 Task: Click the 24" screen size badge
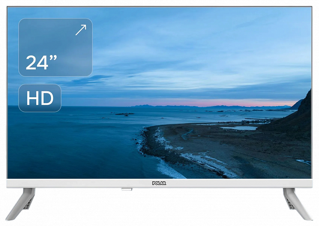click(x=55, y=47)
